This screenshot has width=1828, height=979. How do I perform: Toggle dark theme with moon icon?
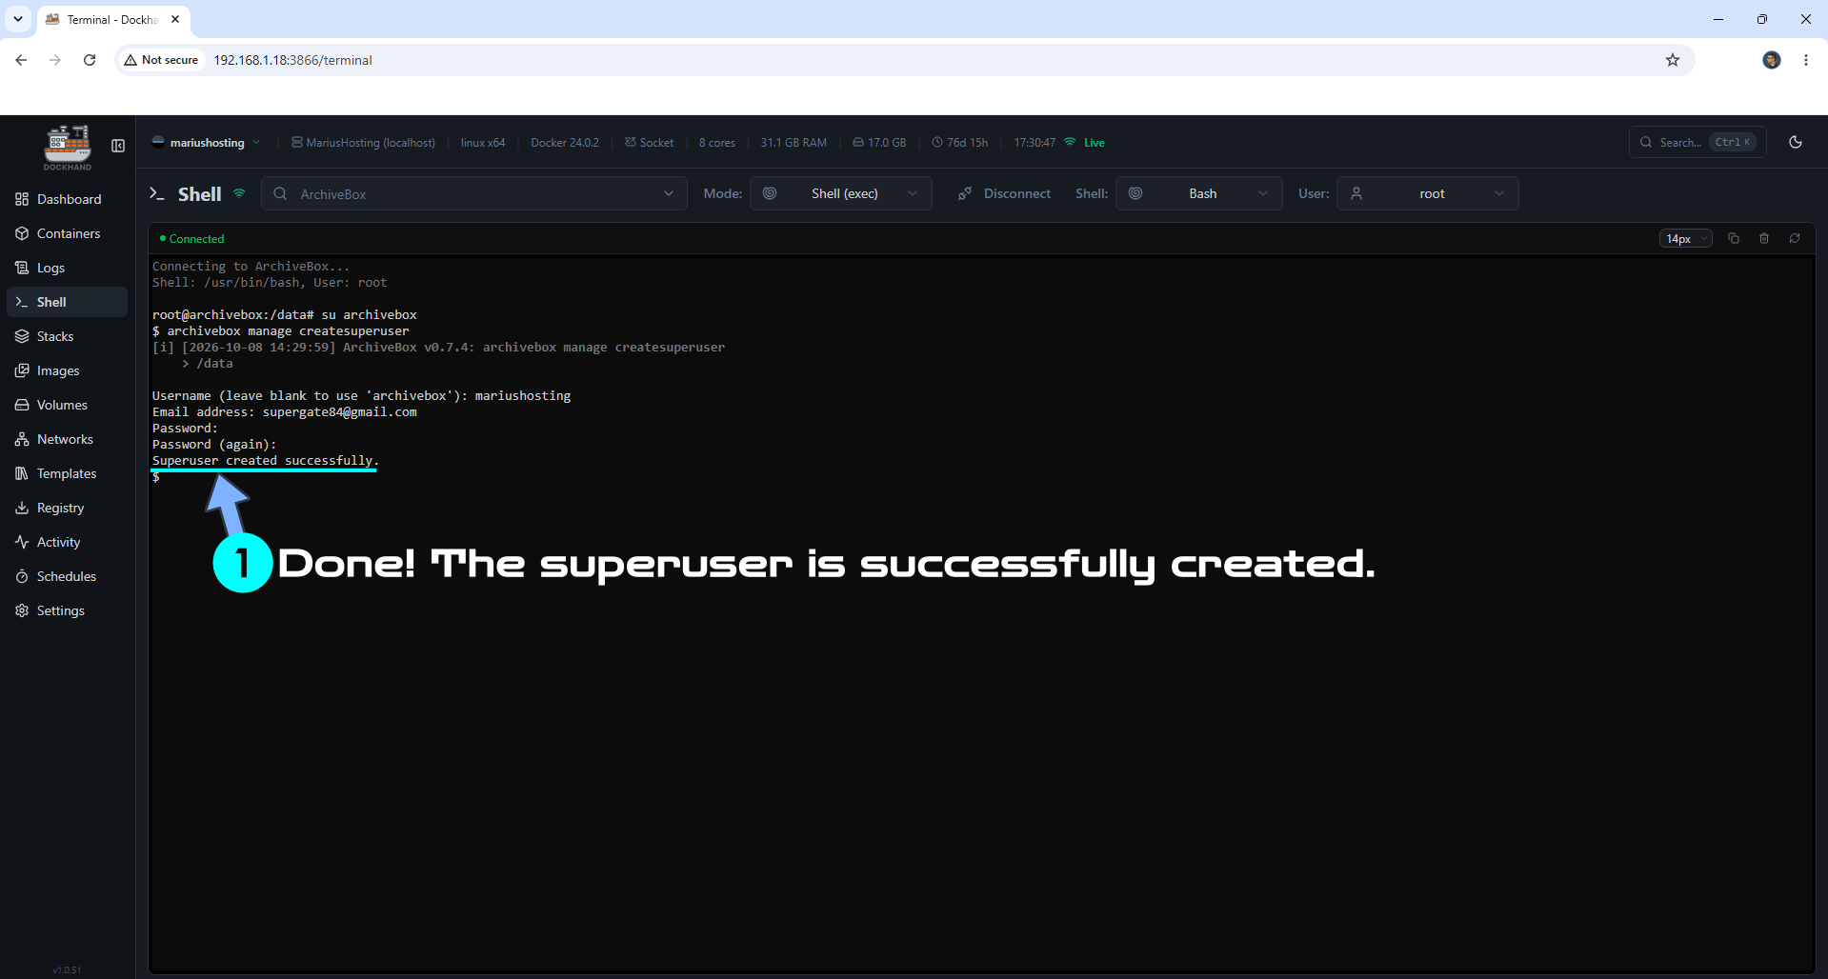(1796, 142)
